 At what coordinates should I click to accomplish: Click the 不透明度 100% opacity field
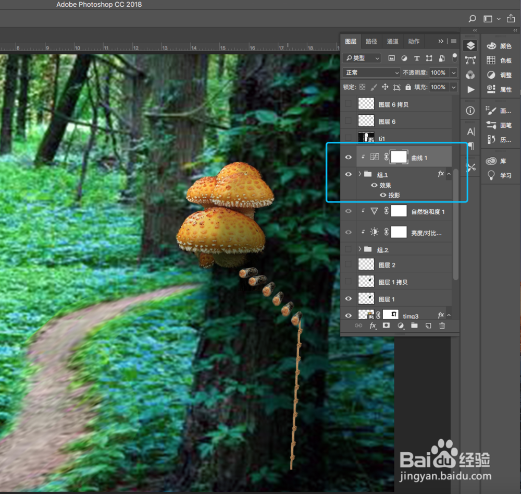tap(439, 73)
